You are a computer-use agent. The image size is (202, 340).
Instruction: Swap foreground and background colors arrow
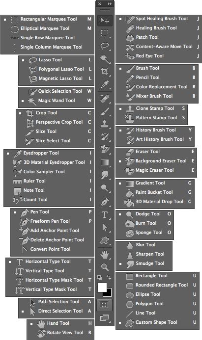point(109,277)
